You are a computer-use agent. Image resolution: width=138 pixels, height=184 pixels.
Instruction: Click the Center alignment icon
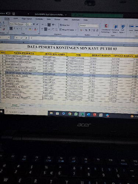[46, 29]
